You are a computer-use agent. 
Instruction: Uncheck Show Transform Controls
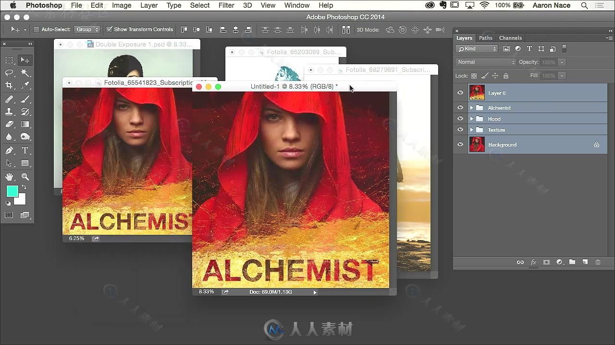point(110,30)
